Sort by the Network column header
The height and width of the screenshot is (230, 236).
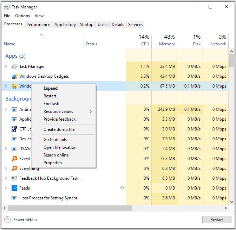click(x=216, y=41)
